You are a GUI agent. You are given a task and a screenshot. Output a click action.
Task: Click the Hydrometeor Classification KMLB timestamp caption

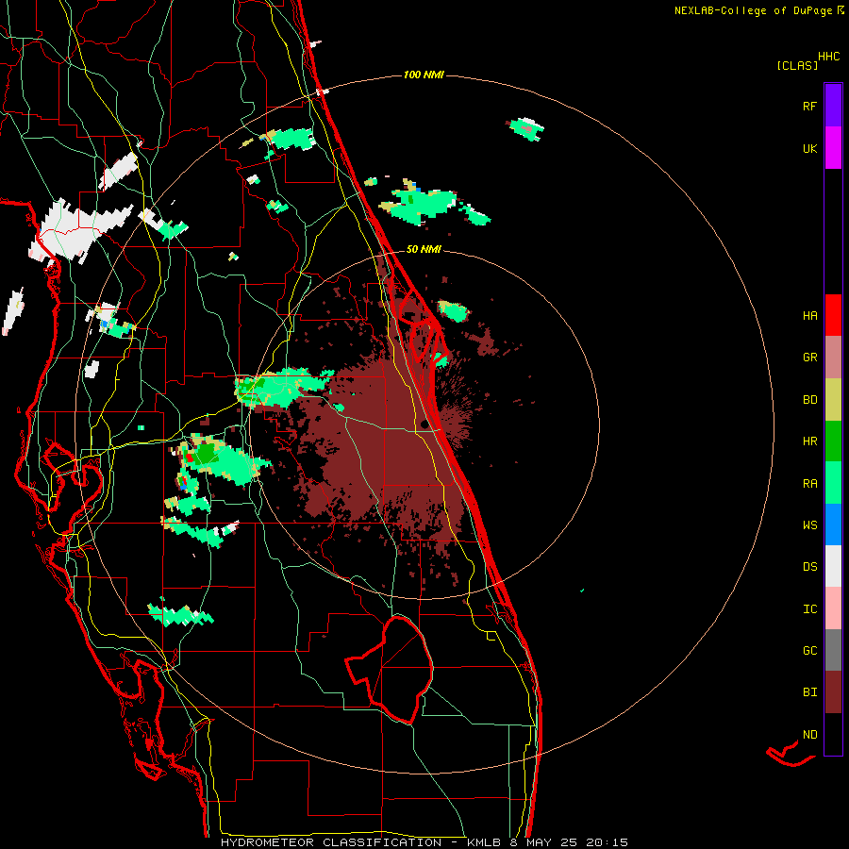[x=424, y=842]
